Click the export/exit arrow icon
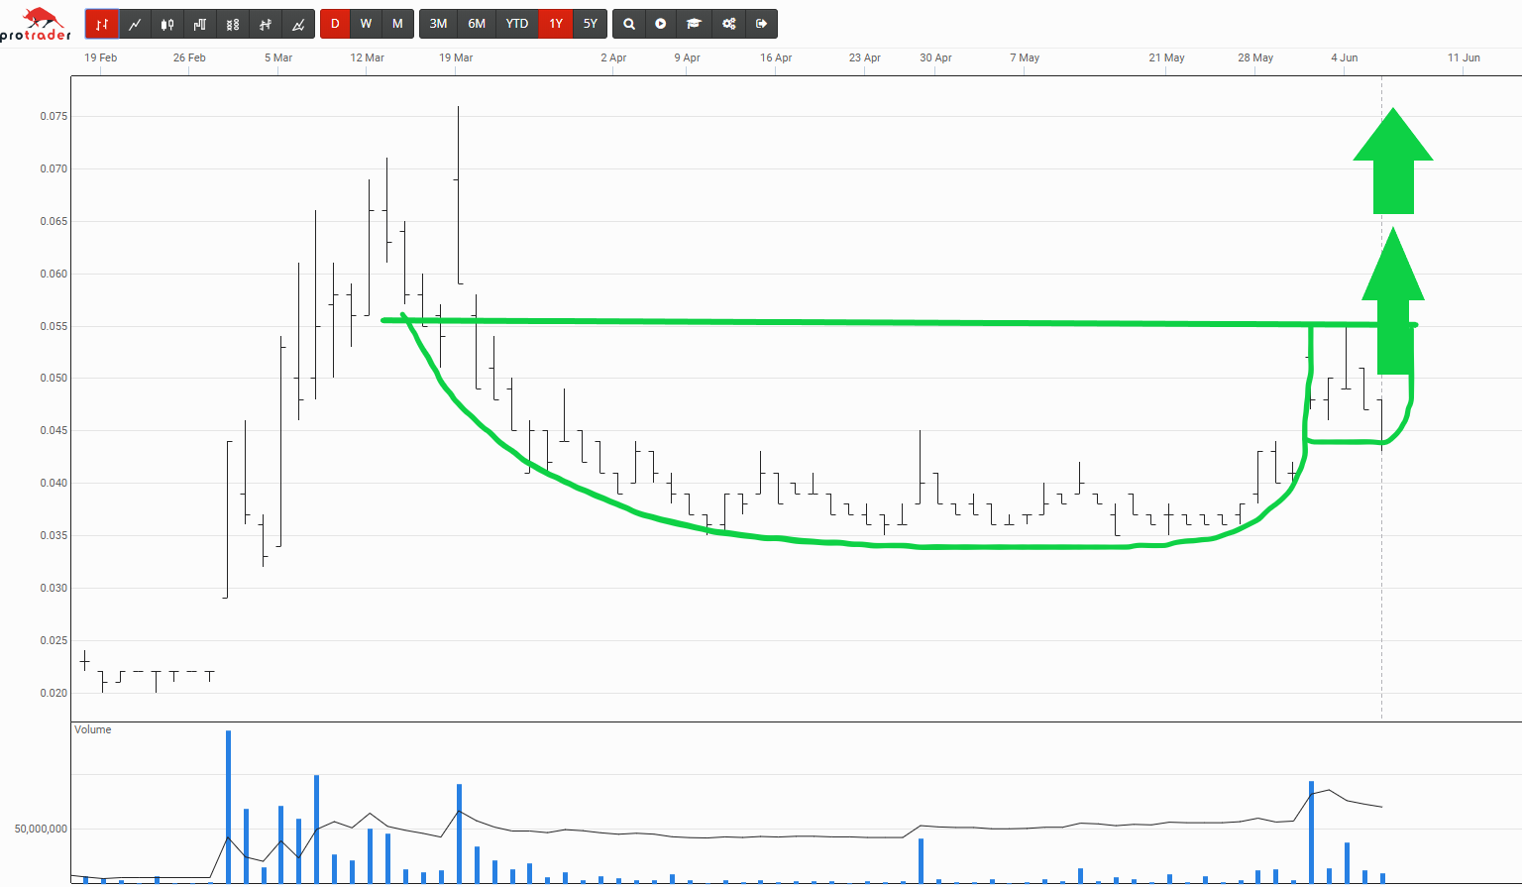 pos(761,24)
